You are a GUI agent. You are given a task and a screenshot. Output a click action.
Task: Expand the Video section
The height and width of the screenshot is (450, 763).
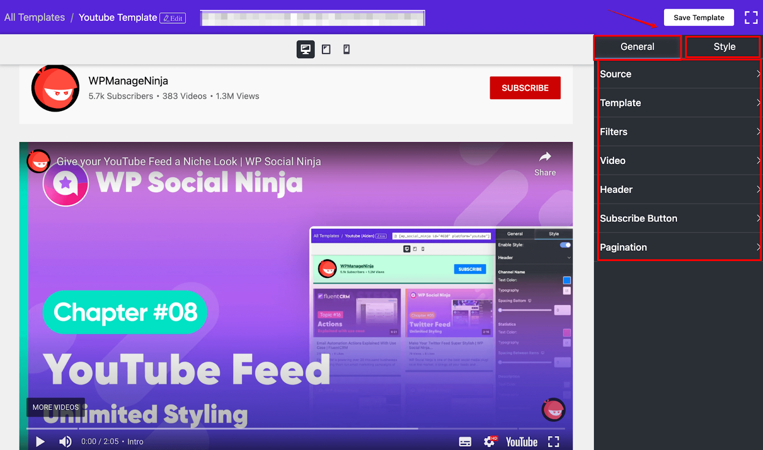pos(679,161)
